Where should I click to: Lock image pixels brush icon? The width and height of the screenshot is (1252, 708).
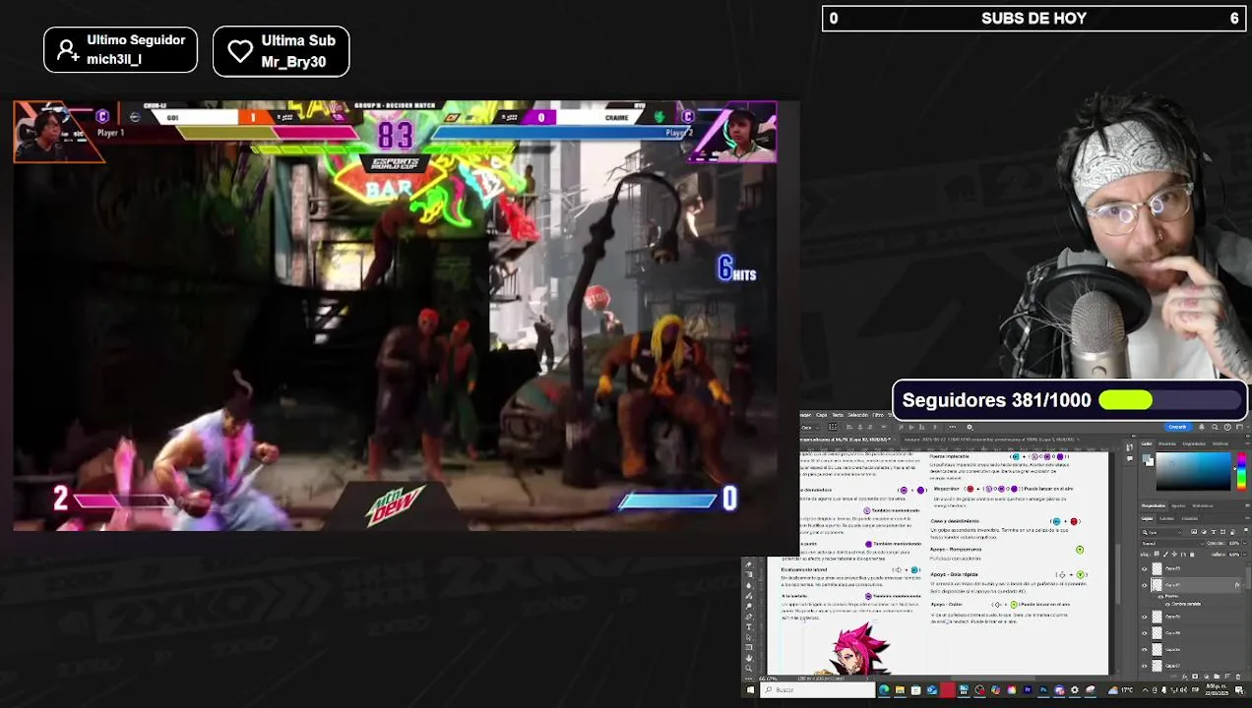pos(1165,555)
